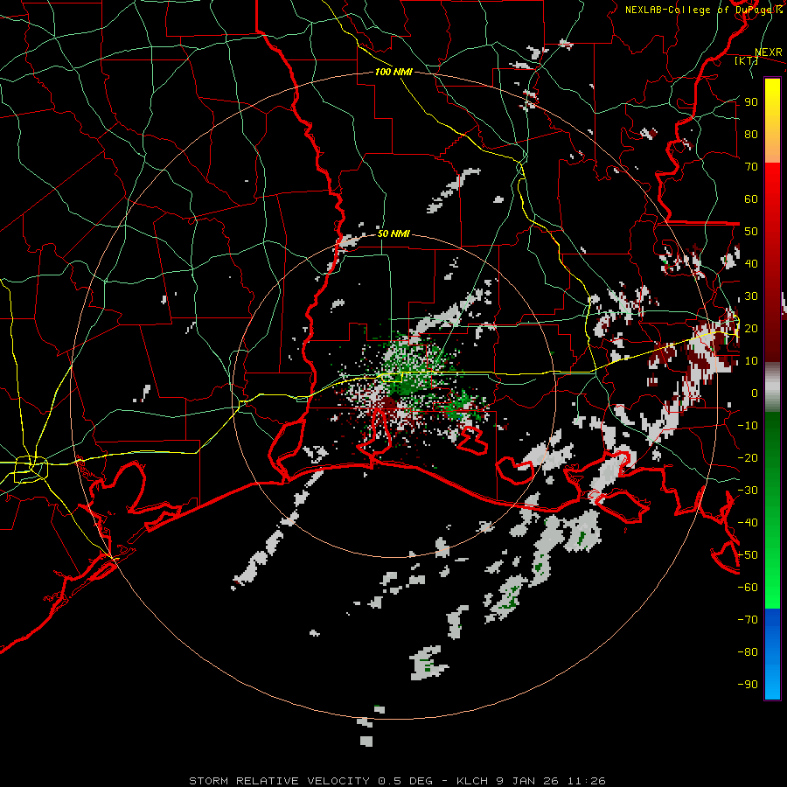Click the "40" label on the velocity scale
Image resolution: width=787 pixels, height=787 pixels.
point(751,264)
